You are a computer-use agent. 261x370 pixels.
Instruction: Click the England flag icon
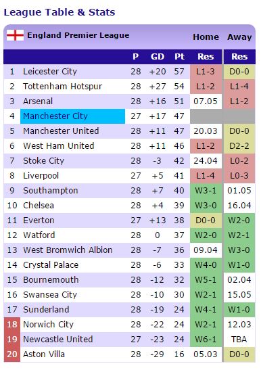15,35
